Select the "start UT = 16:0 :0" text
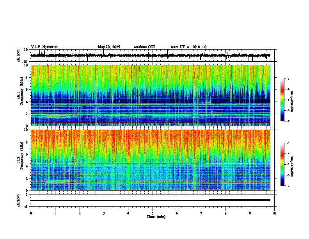309x239 pixels. (x=188, y=47)
